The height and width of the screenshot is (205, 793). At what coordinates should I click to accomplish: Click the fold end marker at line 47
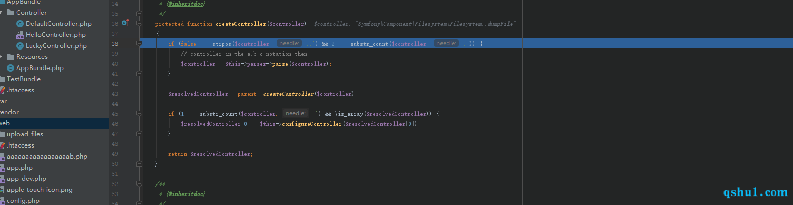[x=139, y=134]
